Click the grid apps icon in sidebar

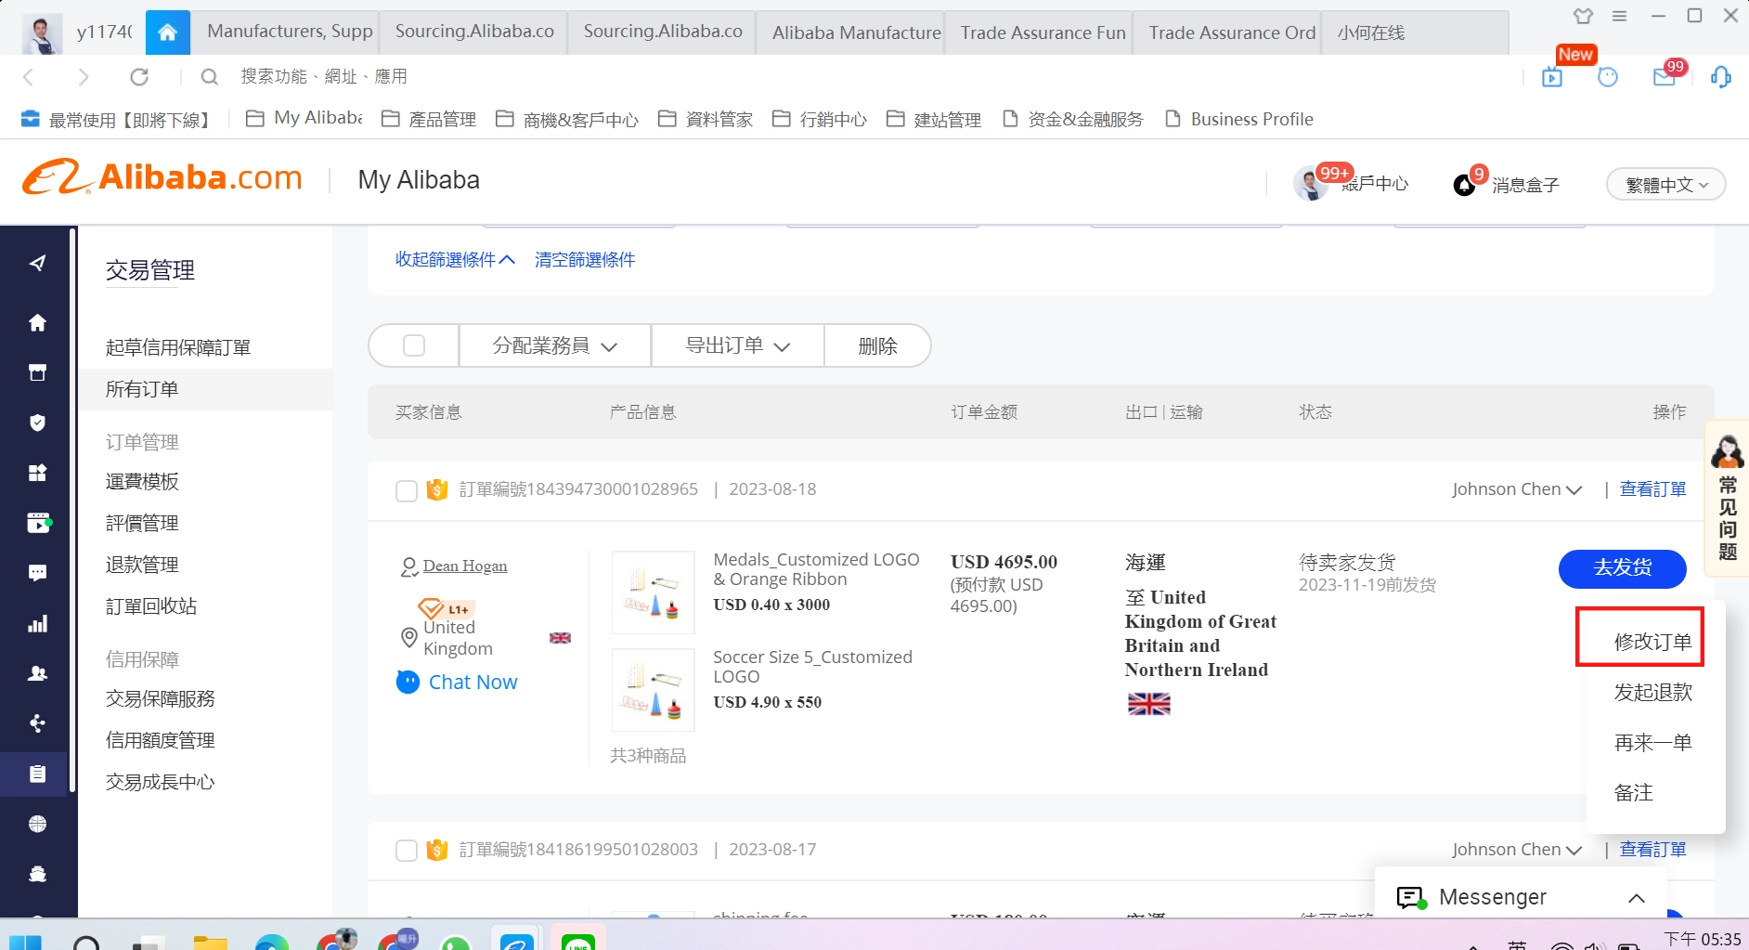click(37, 473)
